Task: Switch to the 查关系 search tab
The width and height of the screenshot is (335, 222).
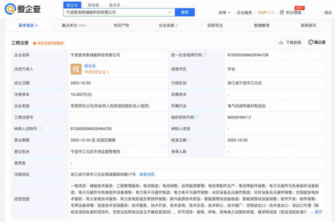Action: click(x=115, y=5)
